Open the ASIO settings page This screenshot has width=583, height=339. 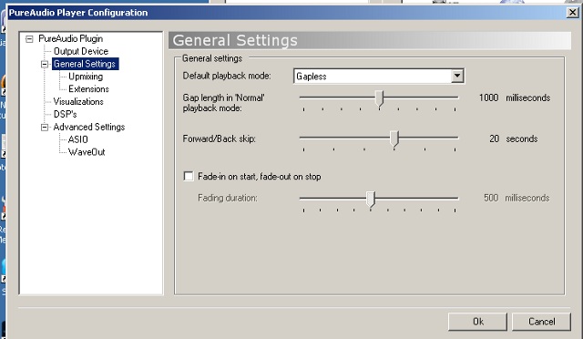78,139
